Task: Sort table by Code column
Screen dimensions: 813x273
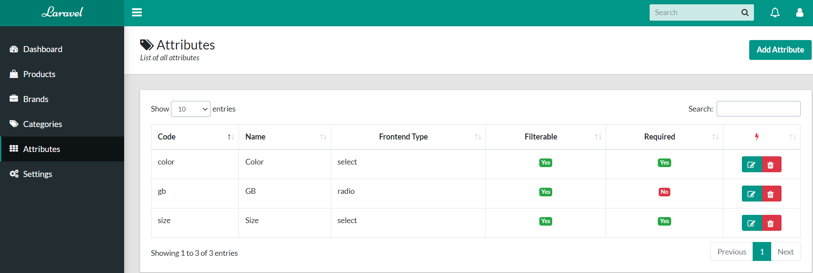Action: [195, 137]
